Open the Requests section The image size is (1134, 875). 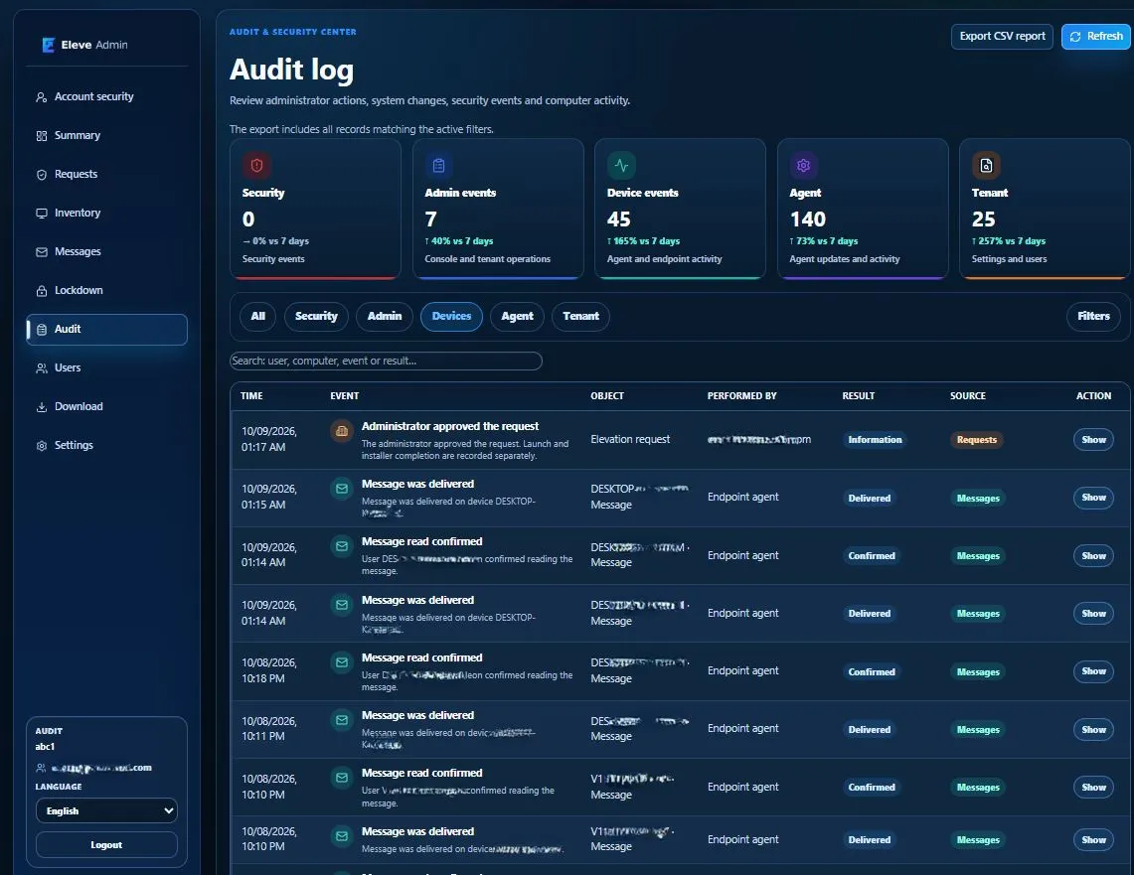click(106, 174)
